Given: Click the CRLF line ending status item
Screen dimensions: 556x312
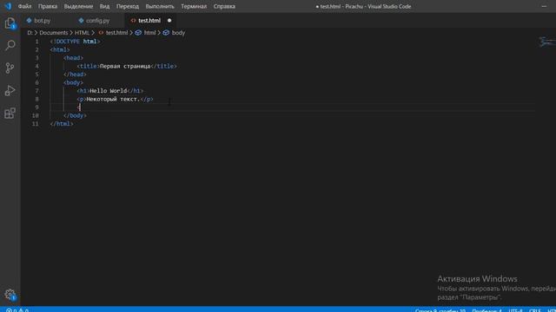Looking at the screenshot, I should point(535,310).
